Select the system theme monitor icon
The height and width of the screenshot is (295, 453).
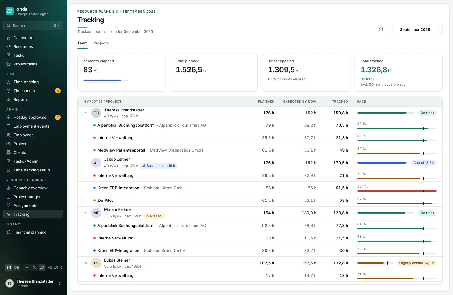(x=42, y=268)
